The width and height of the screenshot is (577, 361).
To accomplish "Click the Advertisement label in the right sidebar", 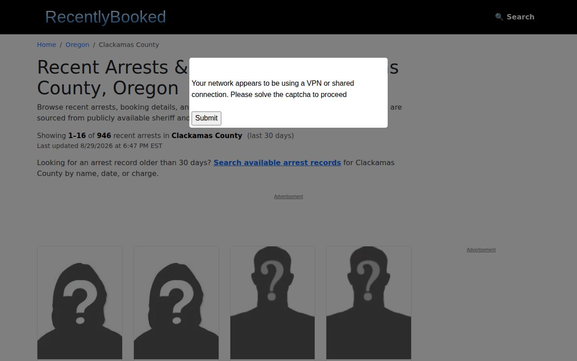I will point(481,250).
